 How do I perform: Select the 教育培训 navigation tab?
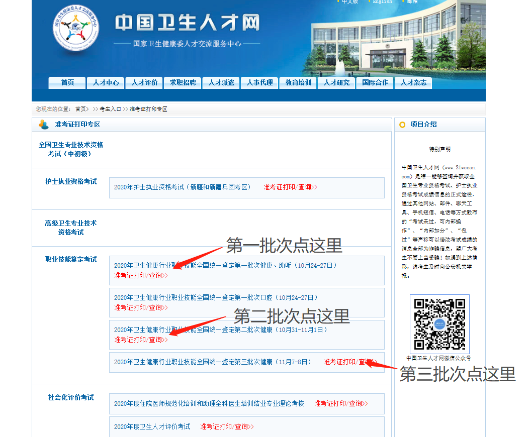pyautogui.click(x=298, y=82)
